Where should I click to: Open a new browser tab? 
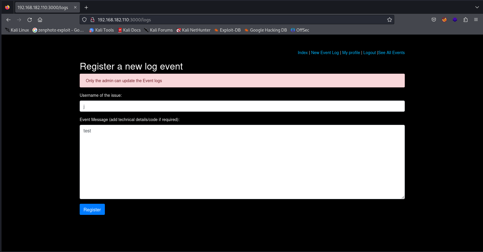(x=86, y=8)
